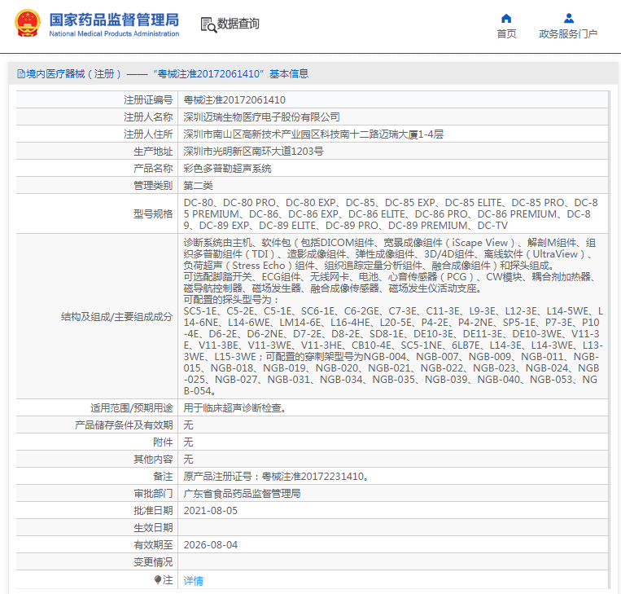Click 注册人名称 label

coord(148,117)
